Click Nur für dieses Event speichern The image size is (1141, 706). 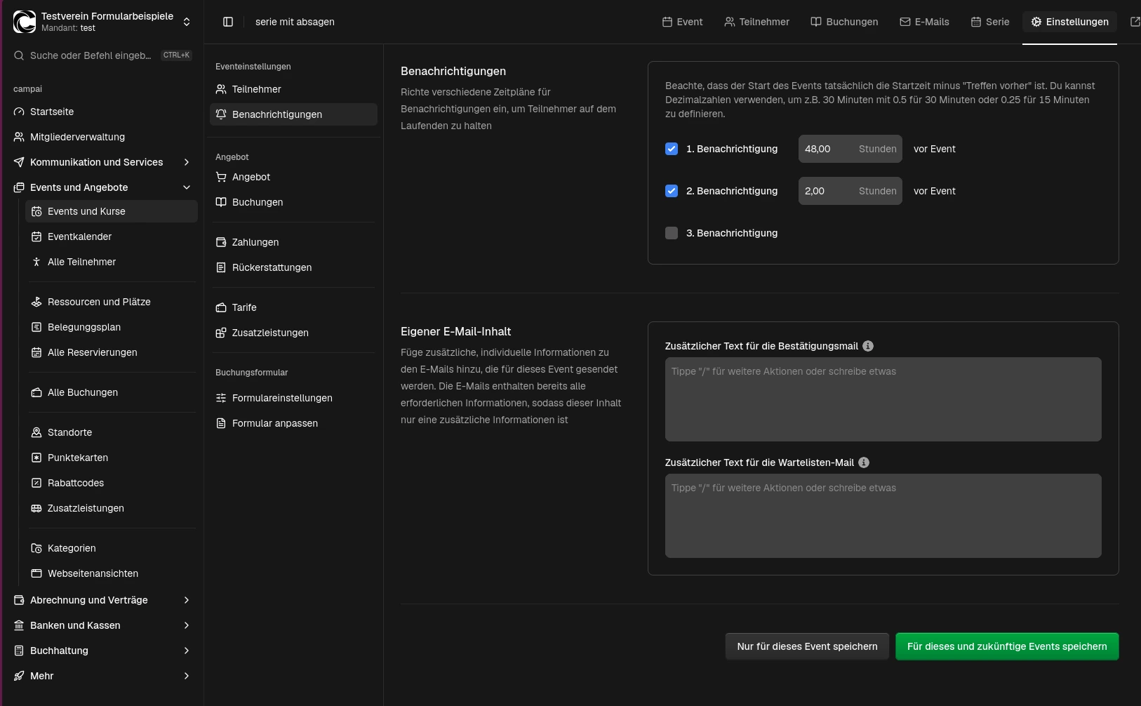(807, 646)
